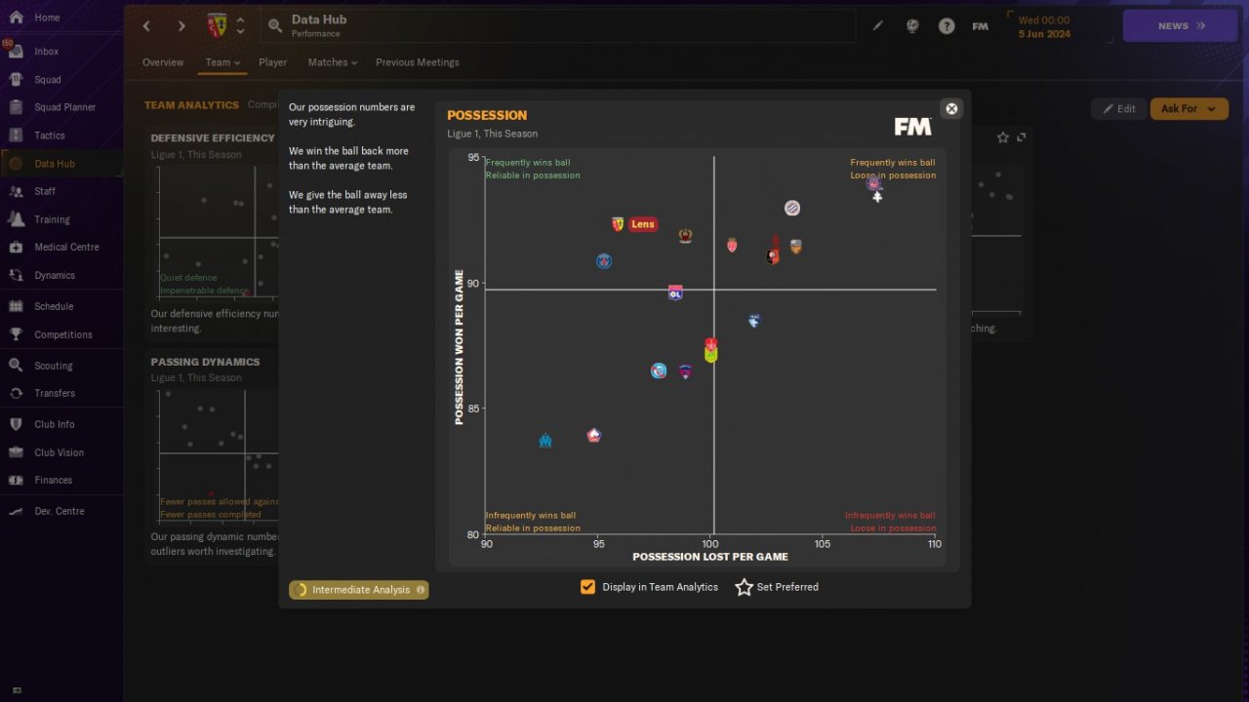Screen dimensions: 1249x702
Task: Click the pencil icon in top bar
Action: (x=877, y=26)
